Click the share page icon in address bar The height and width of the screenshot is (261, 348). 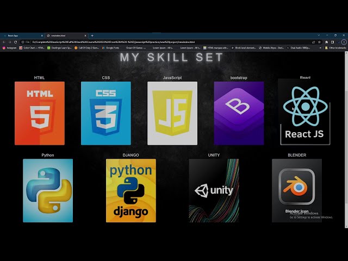point(313,42)
